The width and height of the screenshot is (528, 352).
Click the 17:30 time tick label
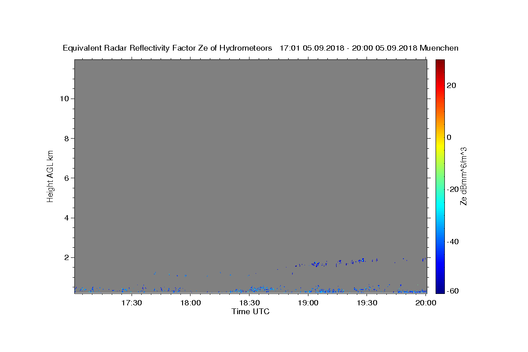pos(132,303)
